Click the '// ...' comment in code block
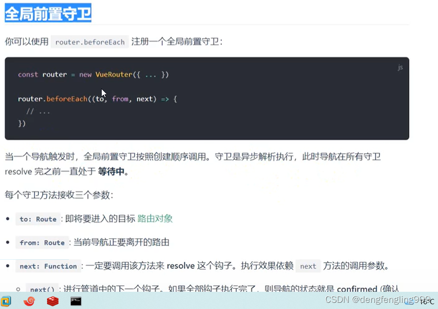Viewport: 438px width, 309px height. coord(38,112)
